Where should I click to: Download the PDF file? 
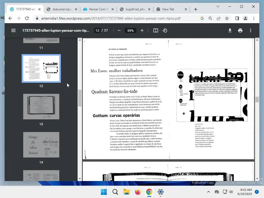pyautogui.click(x=230, y=30)
